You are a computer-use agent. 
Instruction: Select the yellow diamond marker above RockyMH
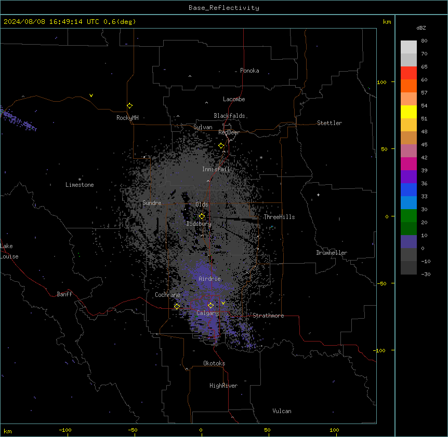[x=129, y=105]
